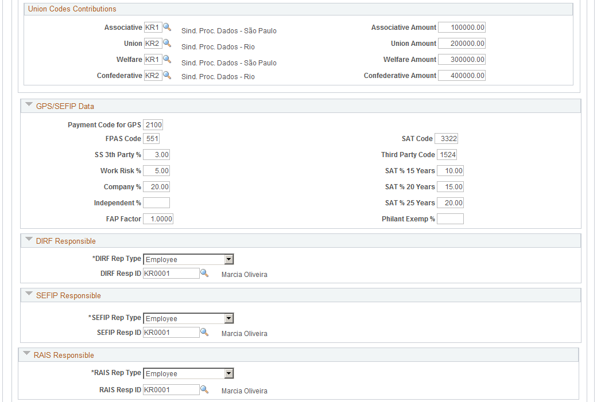Open lookup for Confederative code field
The width and height of the screenshot is (597, 402).
(x=167, y=75)
